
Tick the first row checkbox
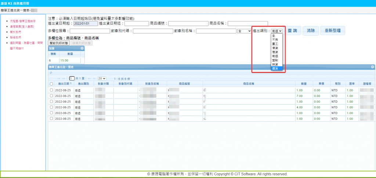(51, 90)
